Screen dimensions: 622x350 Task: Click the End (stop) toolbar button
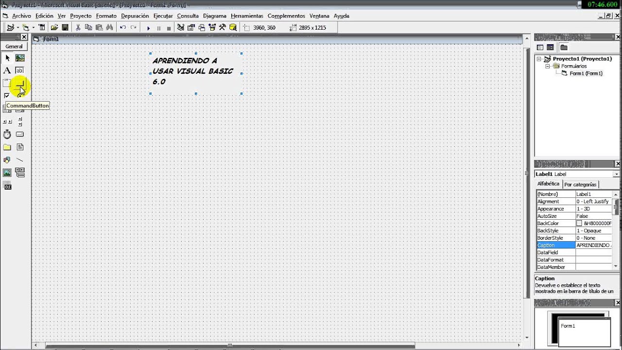[x=169, y=28]
